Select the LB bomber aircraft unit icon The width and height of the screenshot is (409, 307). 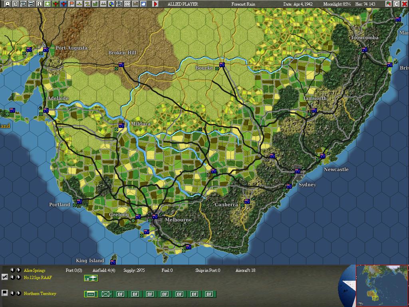tap(91, 278)
